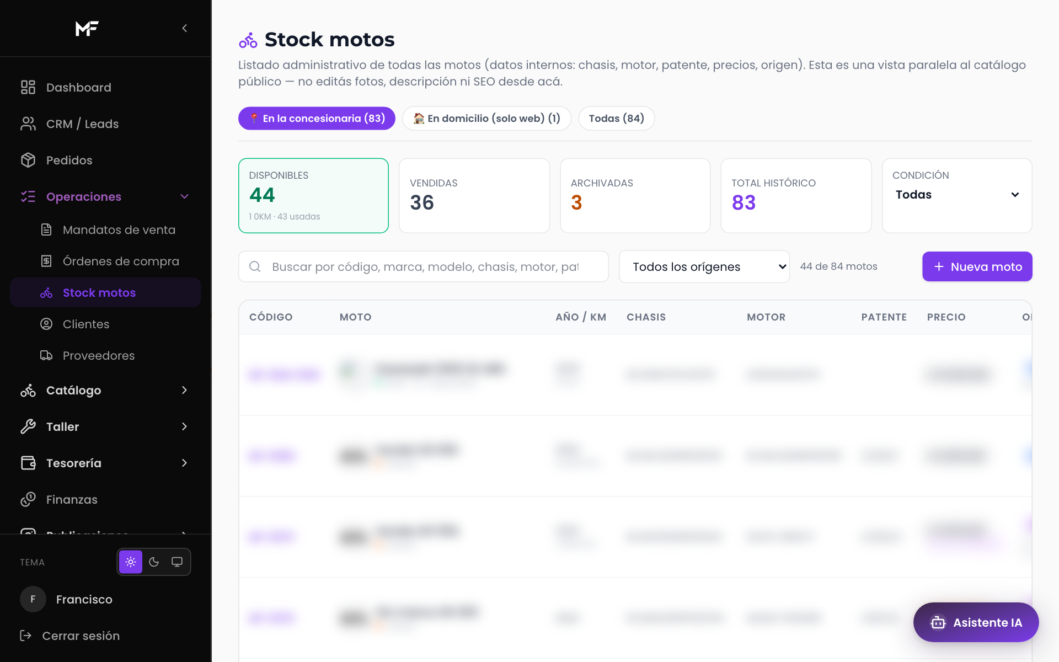Filter by the Vendidas card
Image resolution: width=1059 pixels, height=662 pixels.
click(x=474, y=195)
